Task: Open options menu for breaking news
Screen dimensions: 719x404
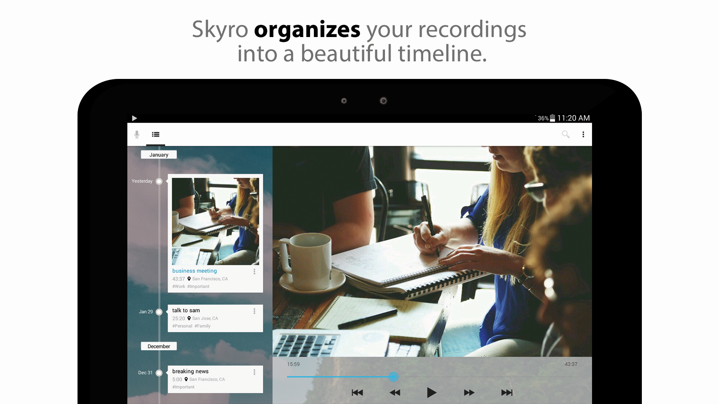Action: click(254, 372)
